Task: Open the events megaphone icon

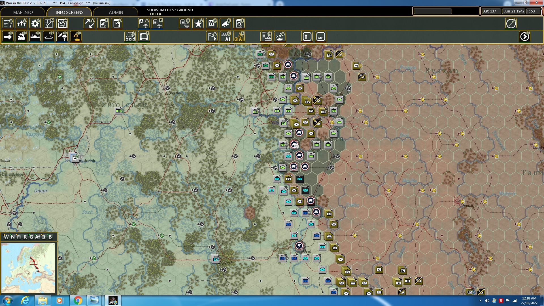Action: pyautogui.click(x=225, y=24)
